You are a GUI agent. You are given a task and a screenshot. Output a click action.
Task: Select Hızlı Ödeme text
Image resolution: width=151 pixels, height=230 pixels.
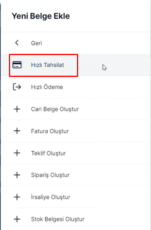pos(47,87)
